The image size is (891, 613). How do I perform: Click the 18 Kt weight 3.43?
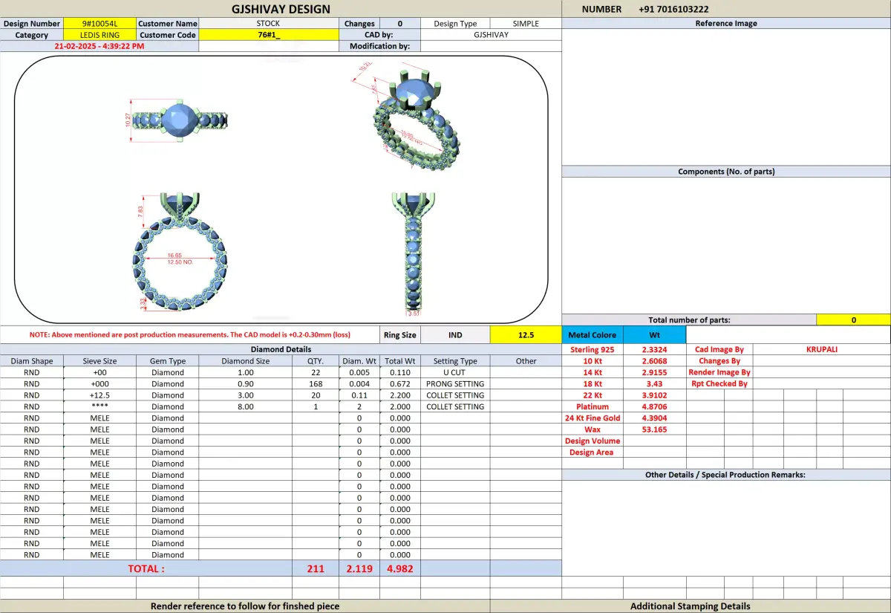click(654, 383)
